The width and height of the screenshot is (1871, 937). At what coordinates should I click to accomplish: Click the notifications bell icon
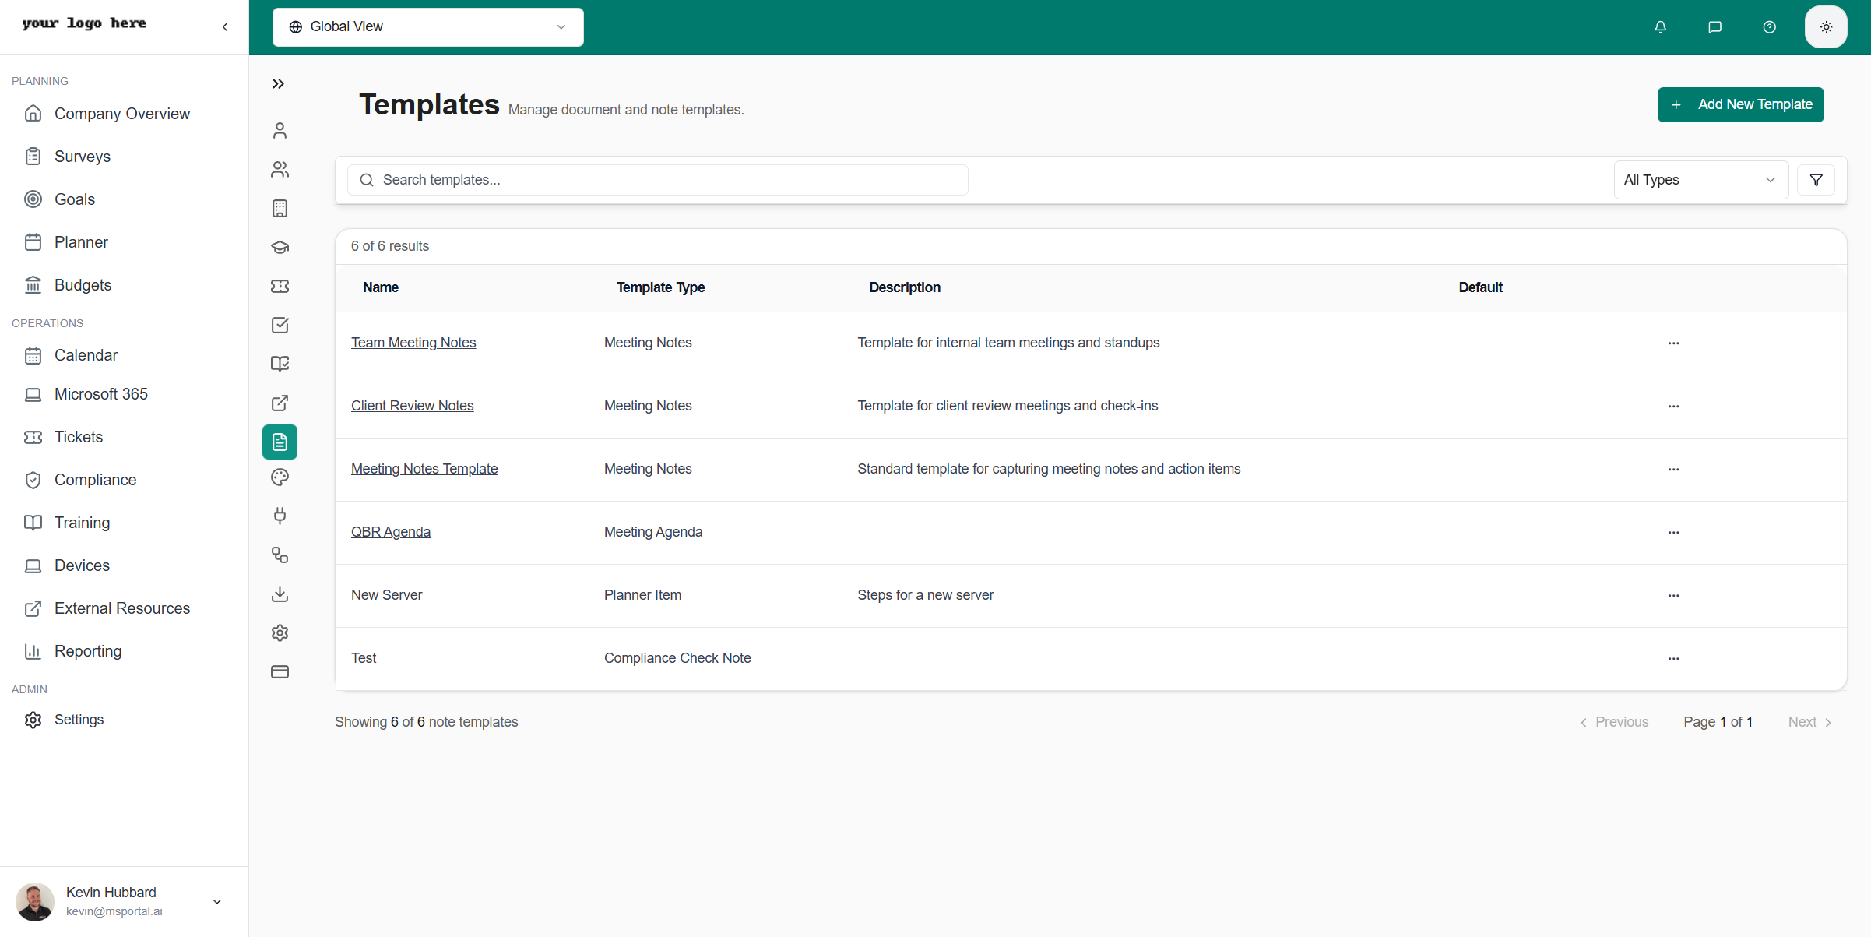pyautogui.click(x=1660, y=27)
